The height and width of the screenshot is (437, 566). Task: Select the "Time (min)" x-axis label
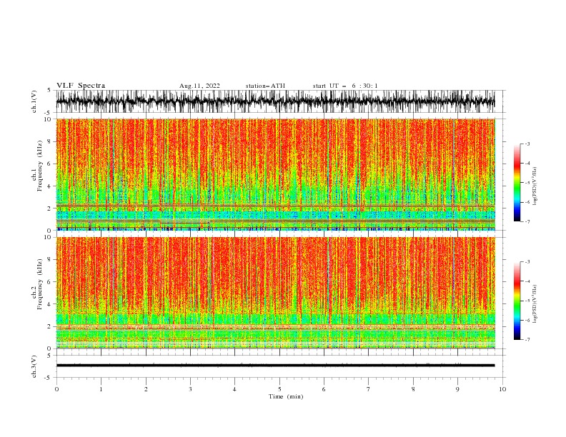pyautogui.click(x=286, y=396)
